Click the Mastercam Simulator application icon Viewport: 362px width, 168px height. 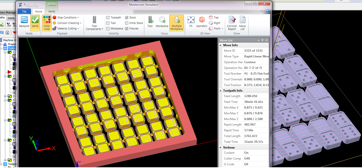pos(20,4)
